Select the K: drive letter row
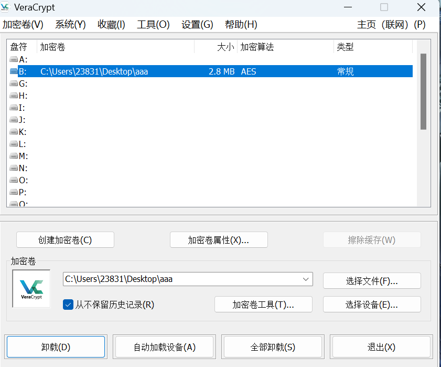The height and width of the screenshot is (367, 441). (23, 132)
